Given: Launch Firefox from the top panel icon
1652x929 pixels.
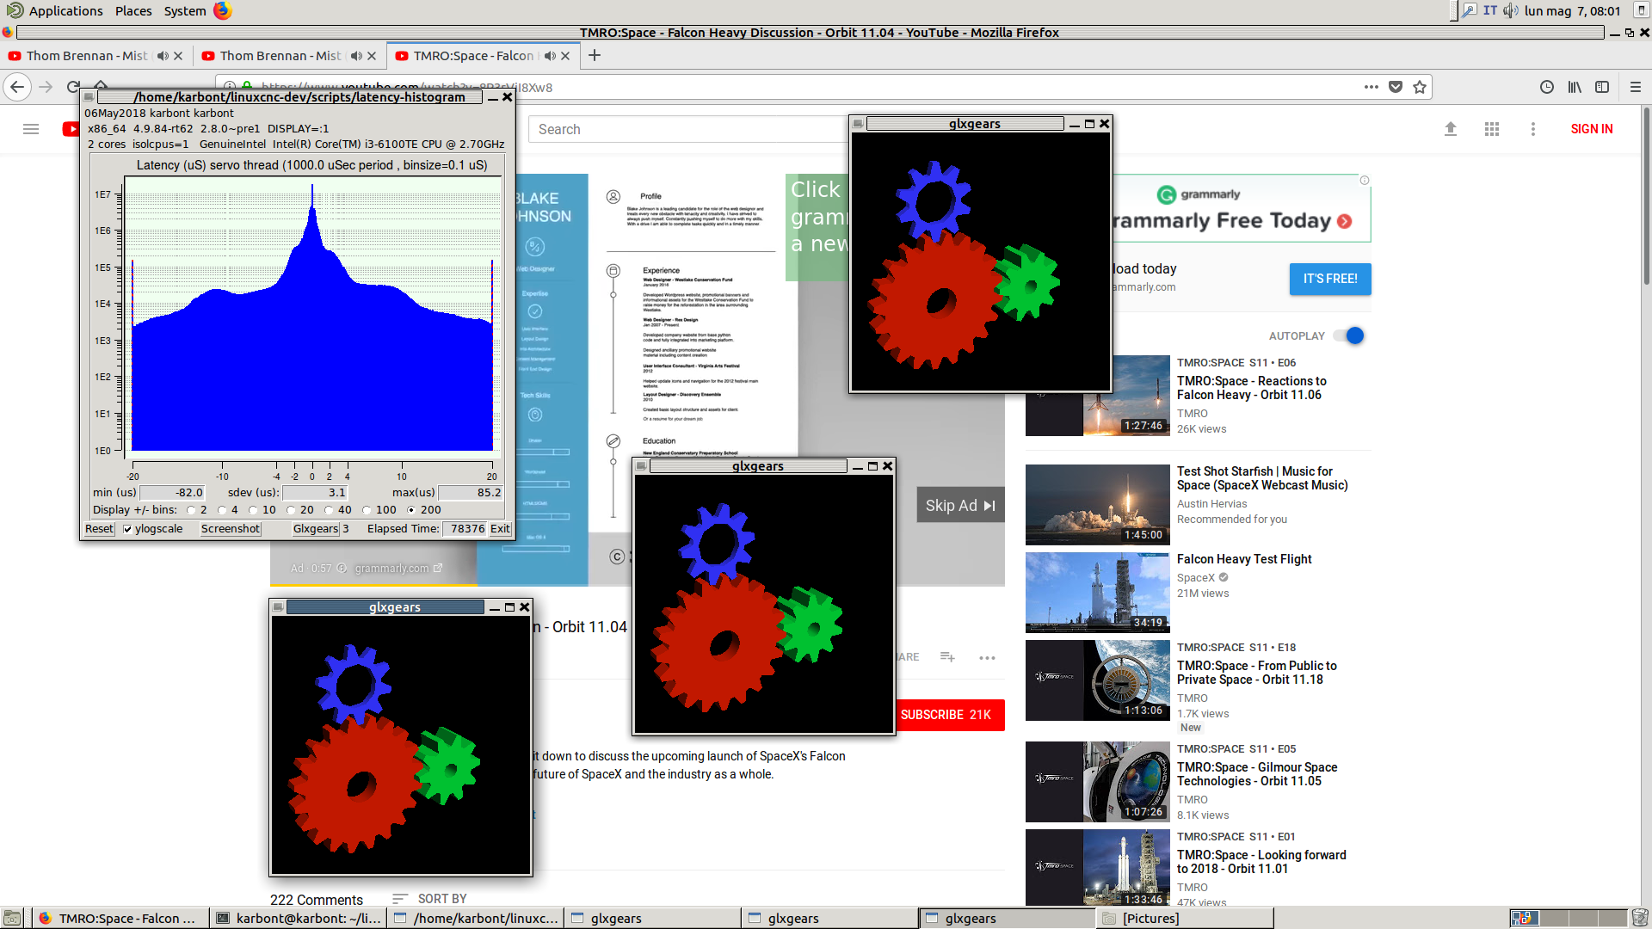Looking at the screenshot, I should click(223, 10).
